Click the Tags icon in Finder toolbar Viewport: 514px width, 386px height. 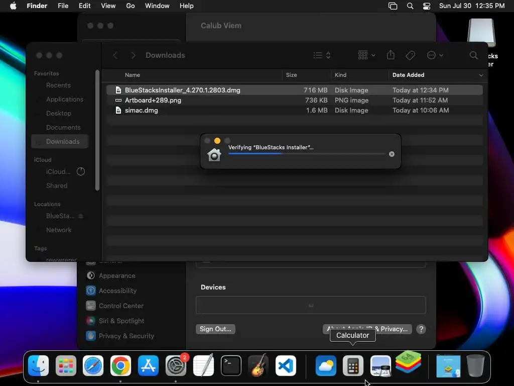pyautogui.click(x=410, y=55)
